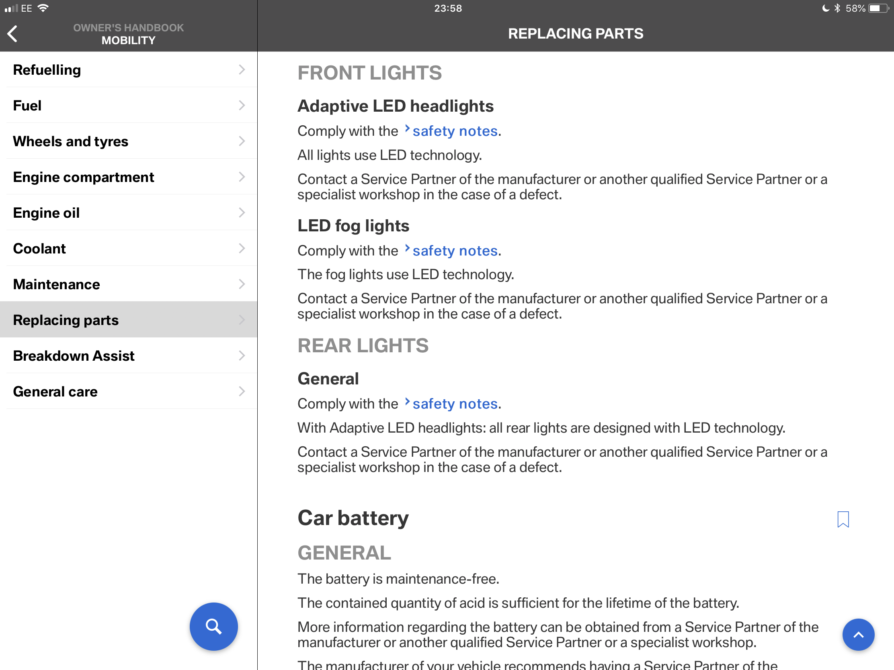The width and height of the screenshot is (894, 670).
Task: Open search with the blue magnifier button
Action: pos(213,626)
